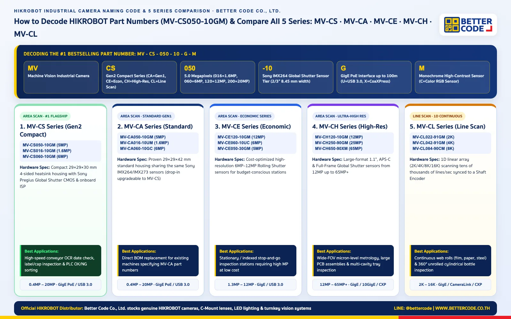Open the '2. MV-CA Series (Standard)' heading
The image size is (511, 319).
point(155,127)
